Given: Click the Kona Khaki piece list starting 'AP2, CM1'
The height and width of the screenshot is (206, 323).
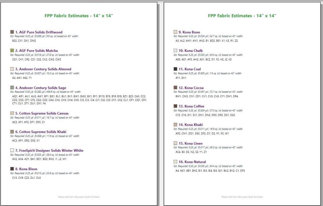Looking at the screenshot, I should pyautogui.click(x=202, y=133).
